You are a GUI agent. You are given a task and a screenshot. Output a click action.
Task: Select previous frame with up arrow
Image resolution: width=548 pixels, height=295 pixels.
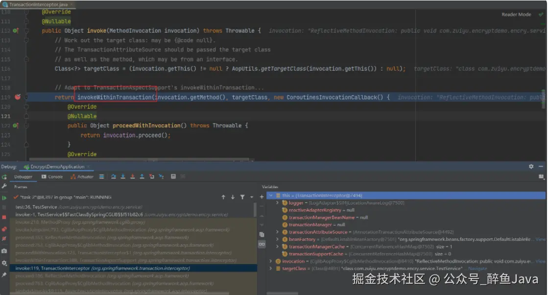point(223,197)
